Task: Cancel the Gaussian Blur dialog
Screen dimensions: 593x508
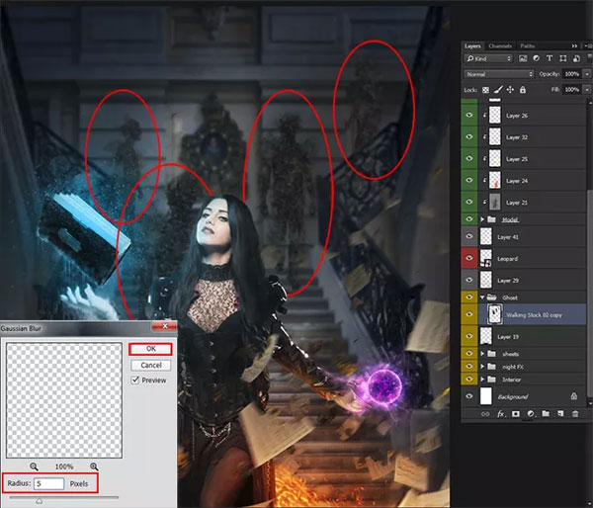Action: (151, 365)
